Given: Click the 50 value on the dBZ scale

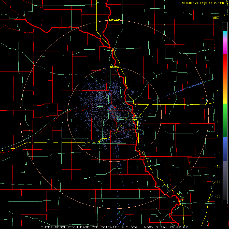Looking at the screenshot, I should click(219, 76).
